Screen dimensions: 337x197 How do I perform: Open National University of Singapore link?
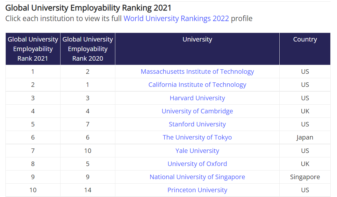197,177
